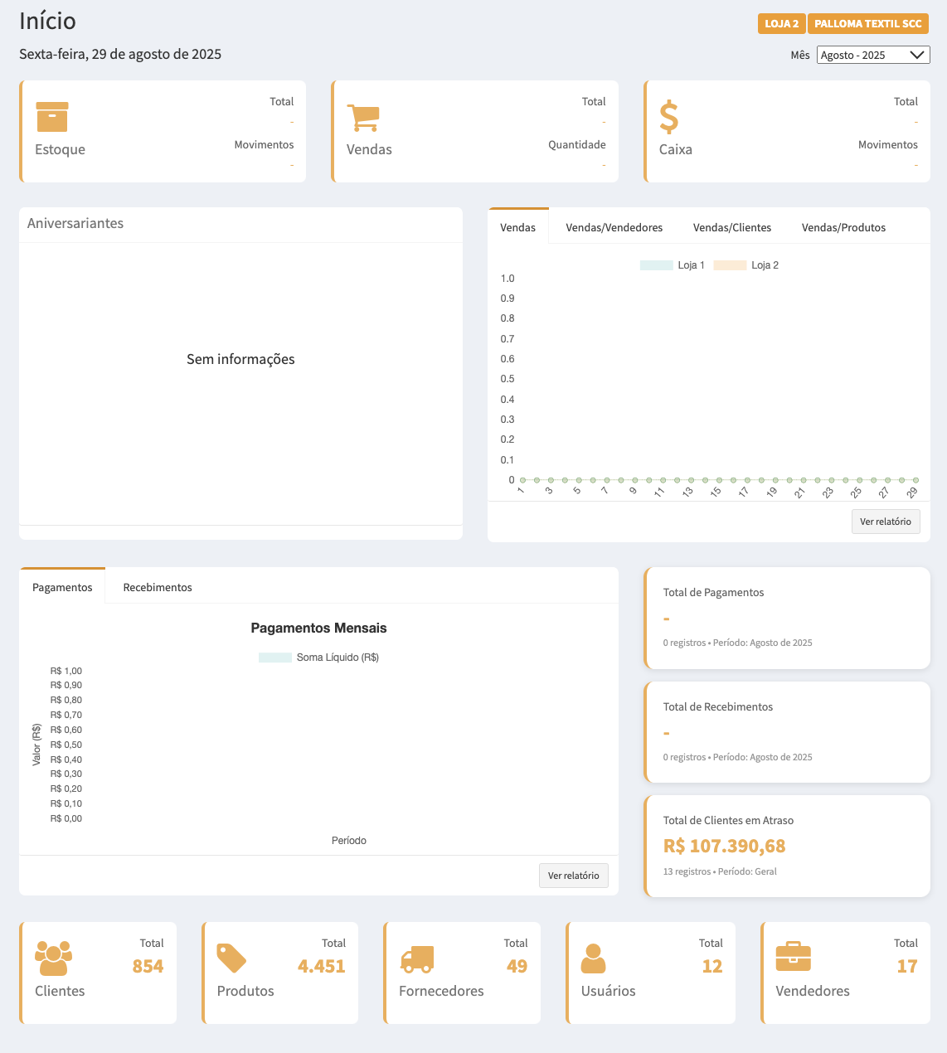This screenshot has width=947, height=1053.
Task: Toggle Loja 2 legend in sales chart
Action: 746,265
